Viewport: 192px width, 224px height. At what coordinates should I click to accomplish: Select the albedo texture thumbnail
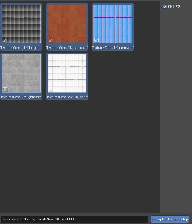tap(67, 24)
